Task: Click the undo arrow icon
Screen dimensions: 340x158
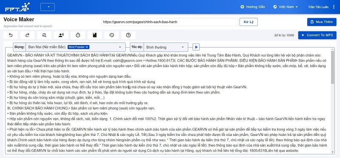Action: tap(11, 35)
